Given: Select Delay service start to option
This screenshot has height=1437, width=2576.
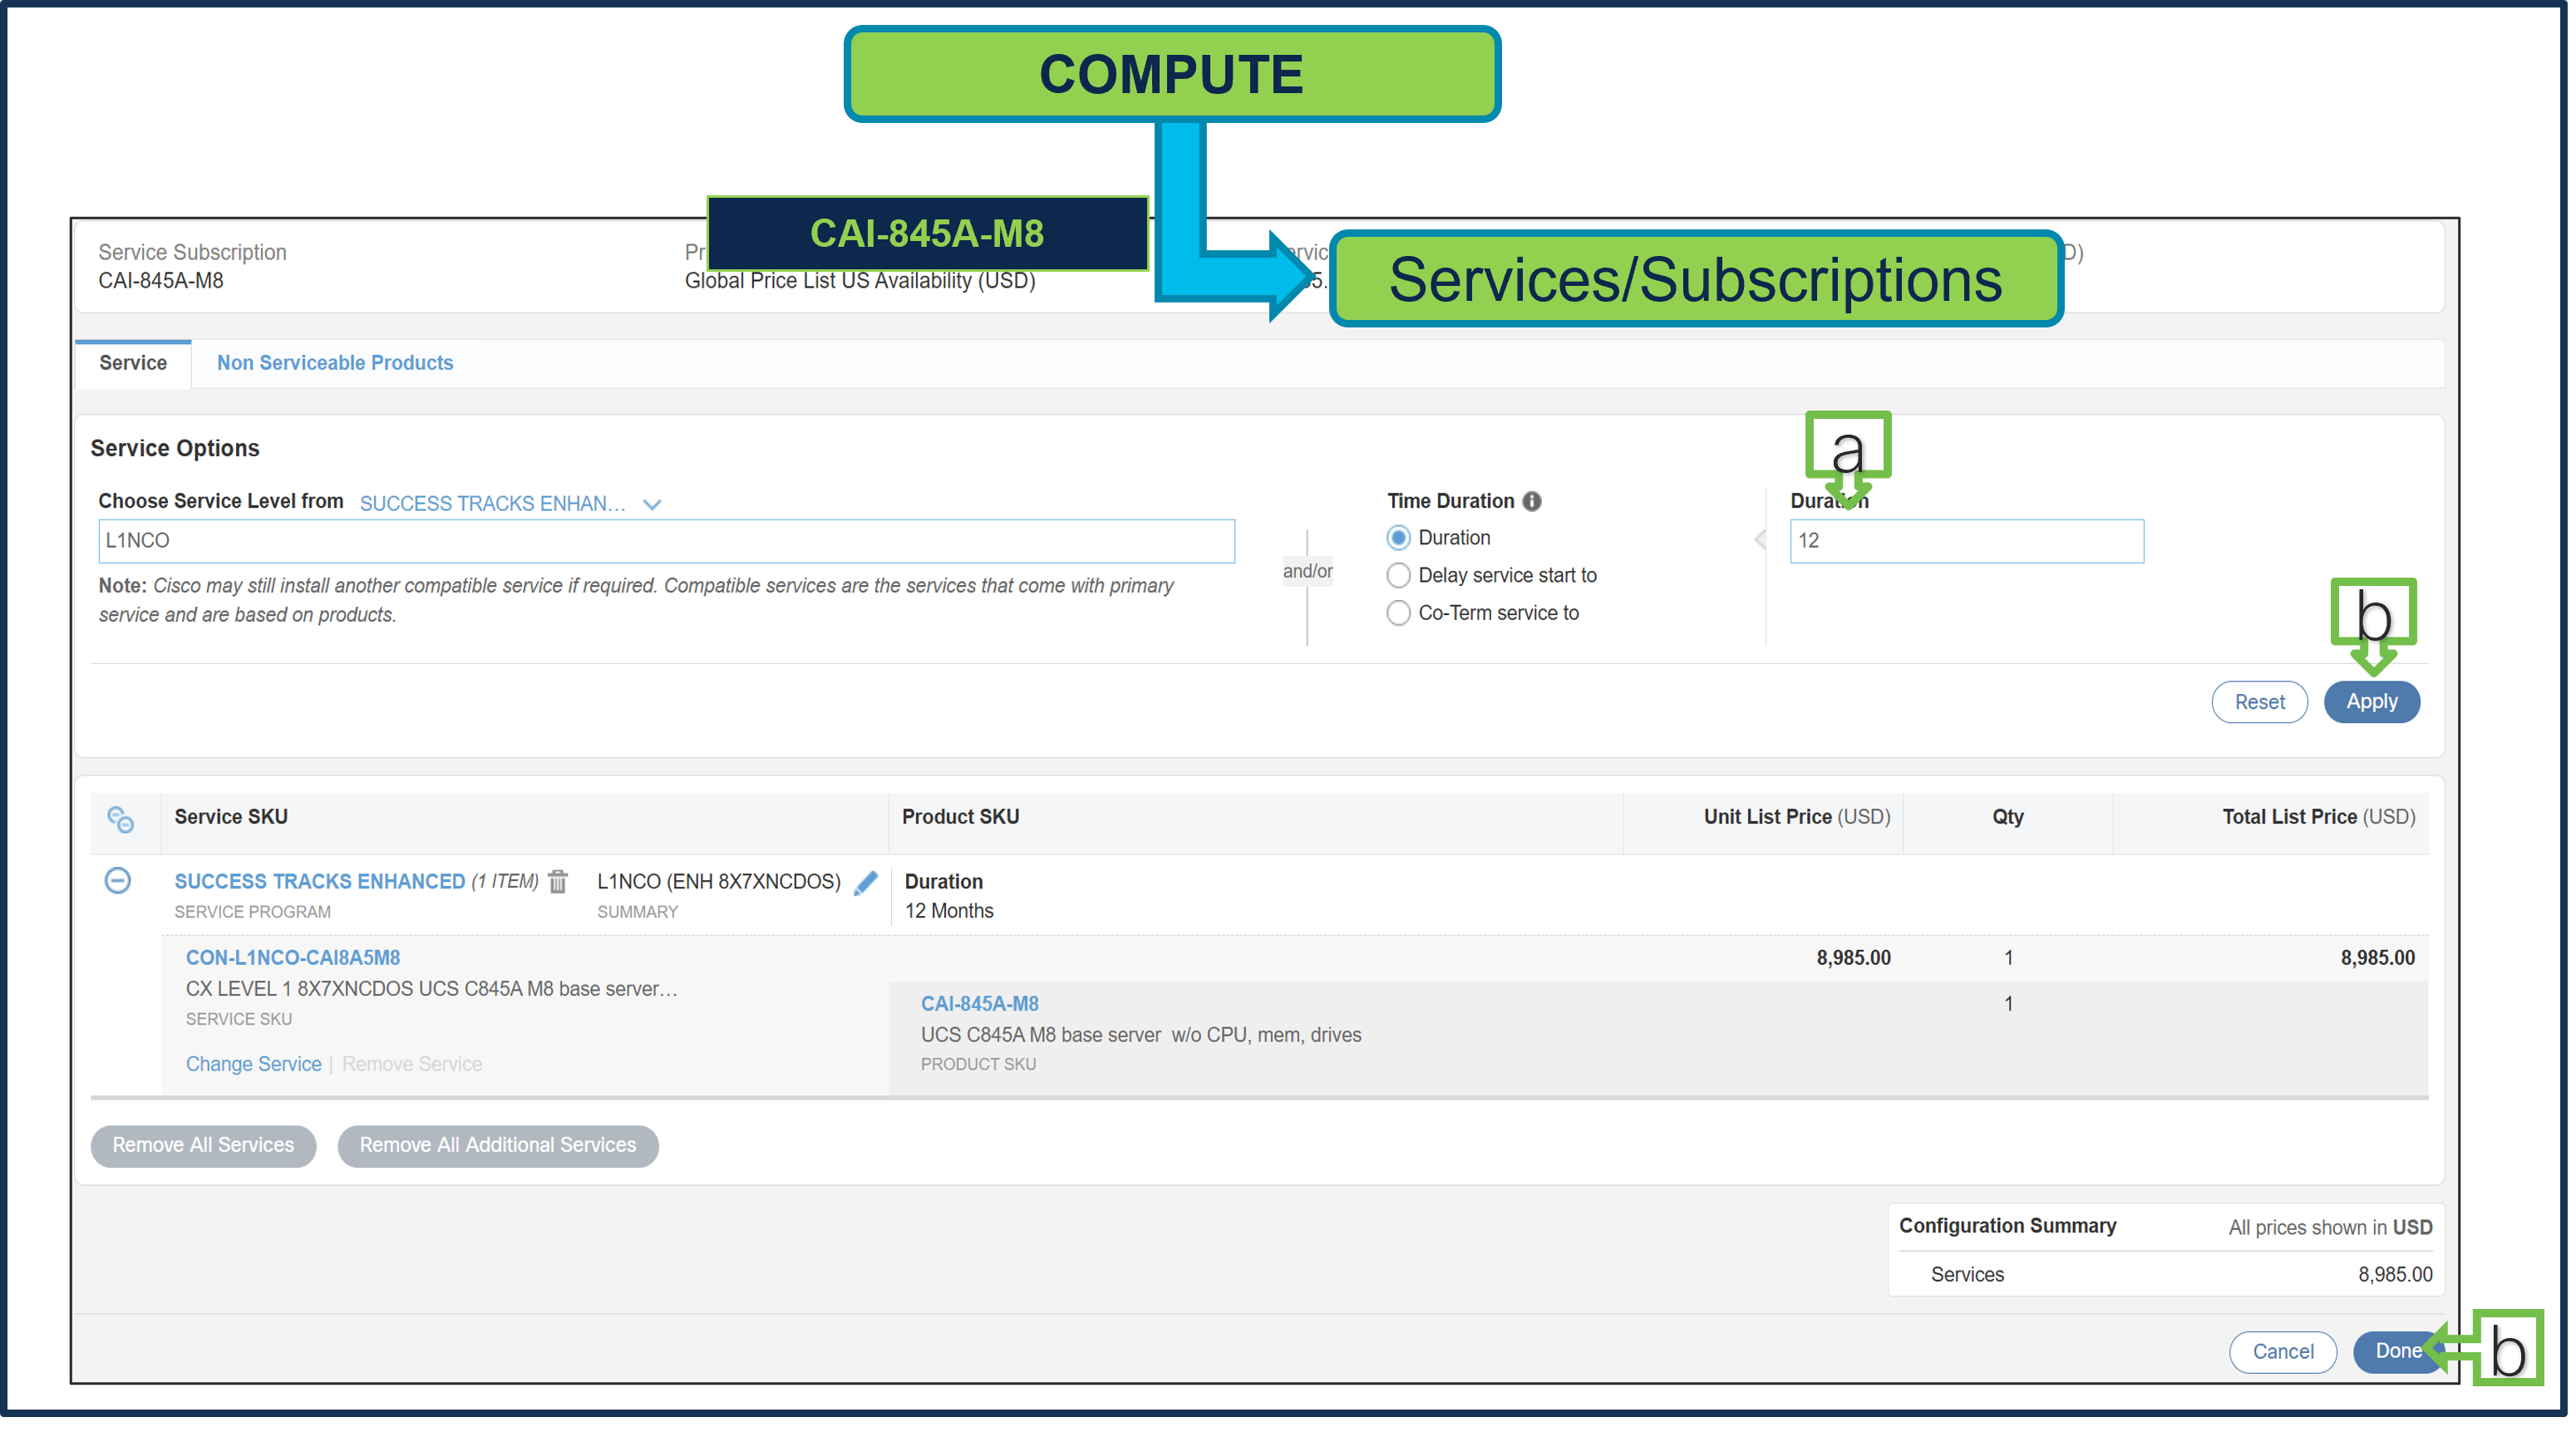Looking at the screenshot, I should point(1398,575).
